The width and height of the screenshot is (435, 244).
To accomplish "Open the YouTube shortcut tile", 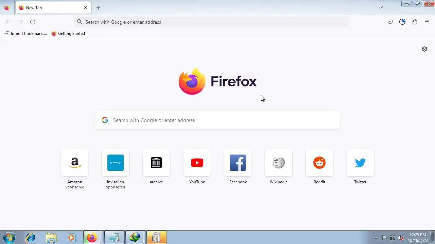I will (197, 163).
